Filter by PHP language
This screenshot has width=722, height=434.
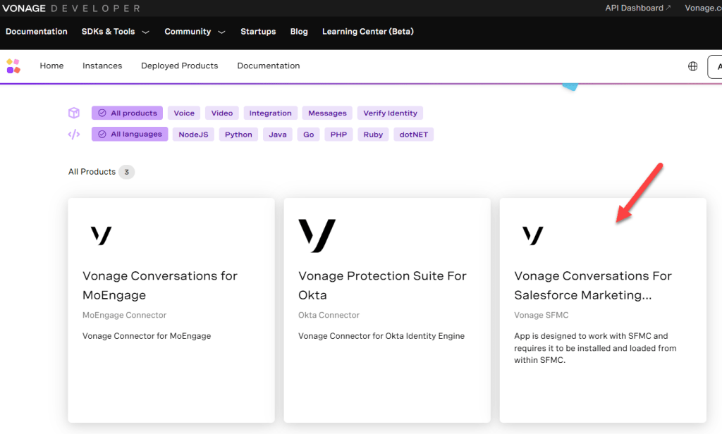pos(338,135)
